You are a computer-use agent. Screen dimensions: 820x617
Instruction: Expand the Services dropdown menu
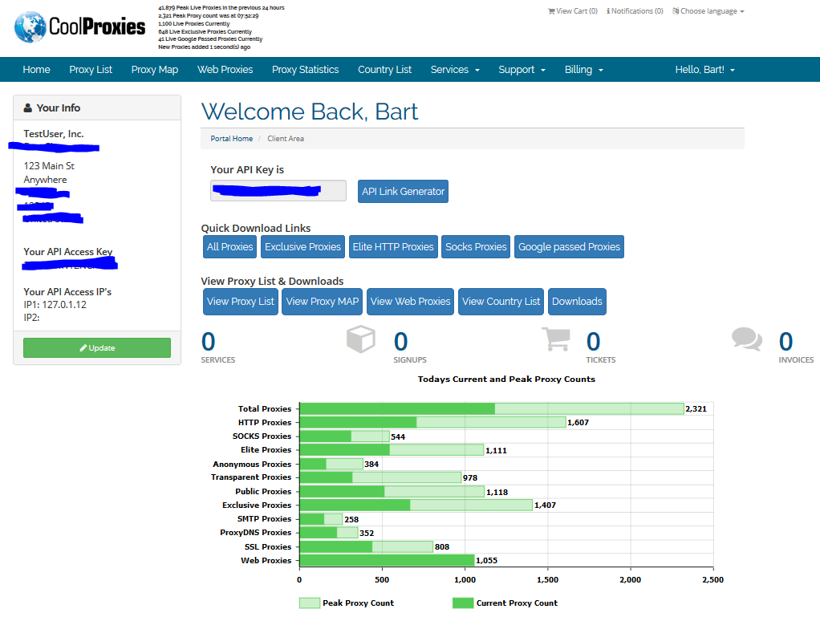(455, 70)
